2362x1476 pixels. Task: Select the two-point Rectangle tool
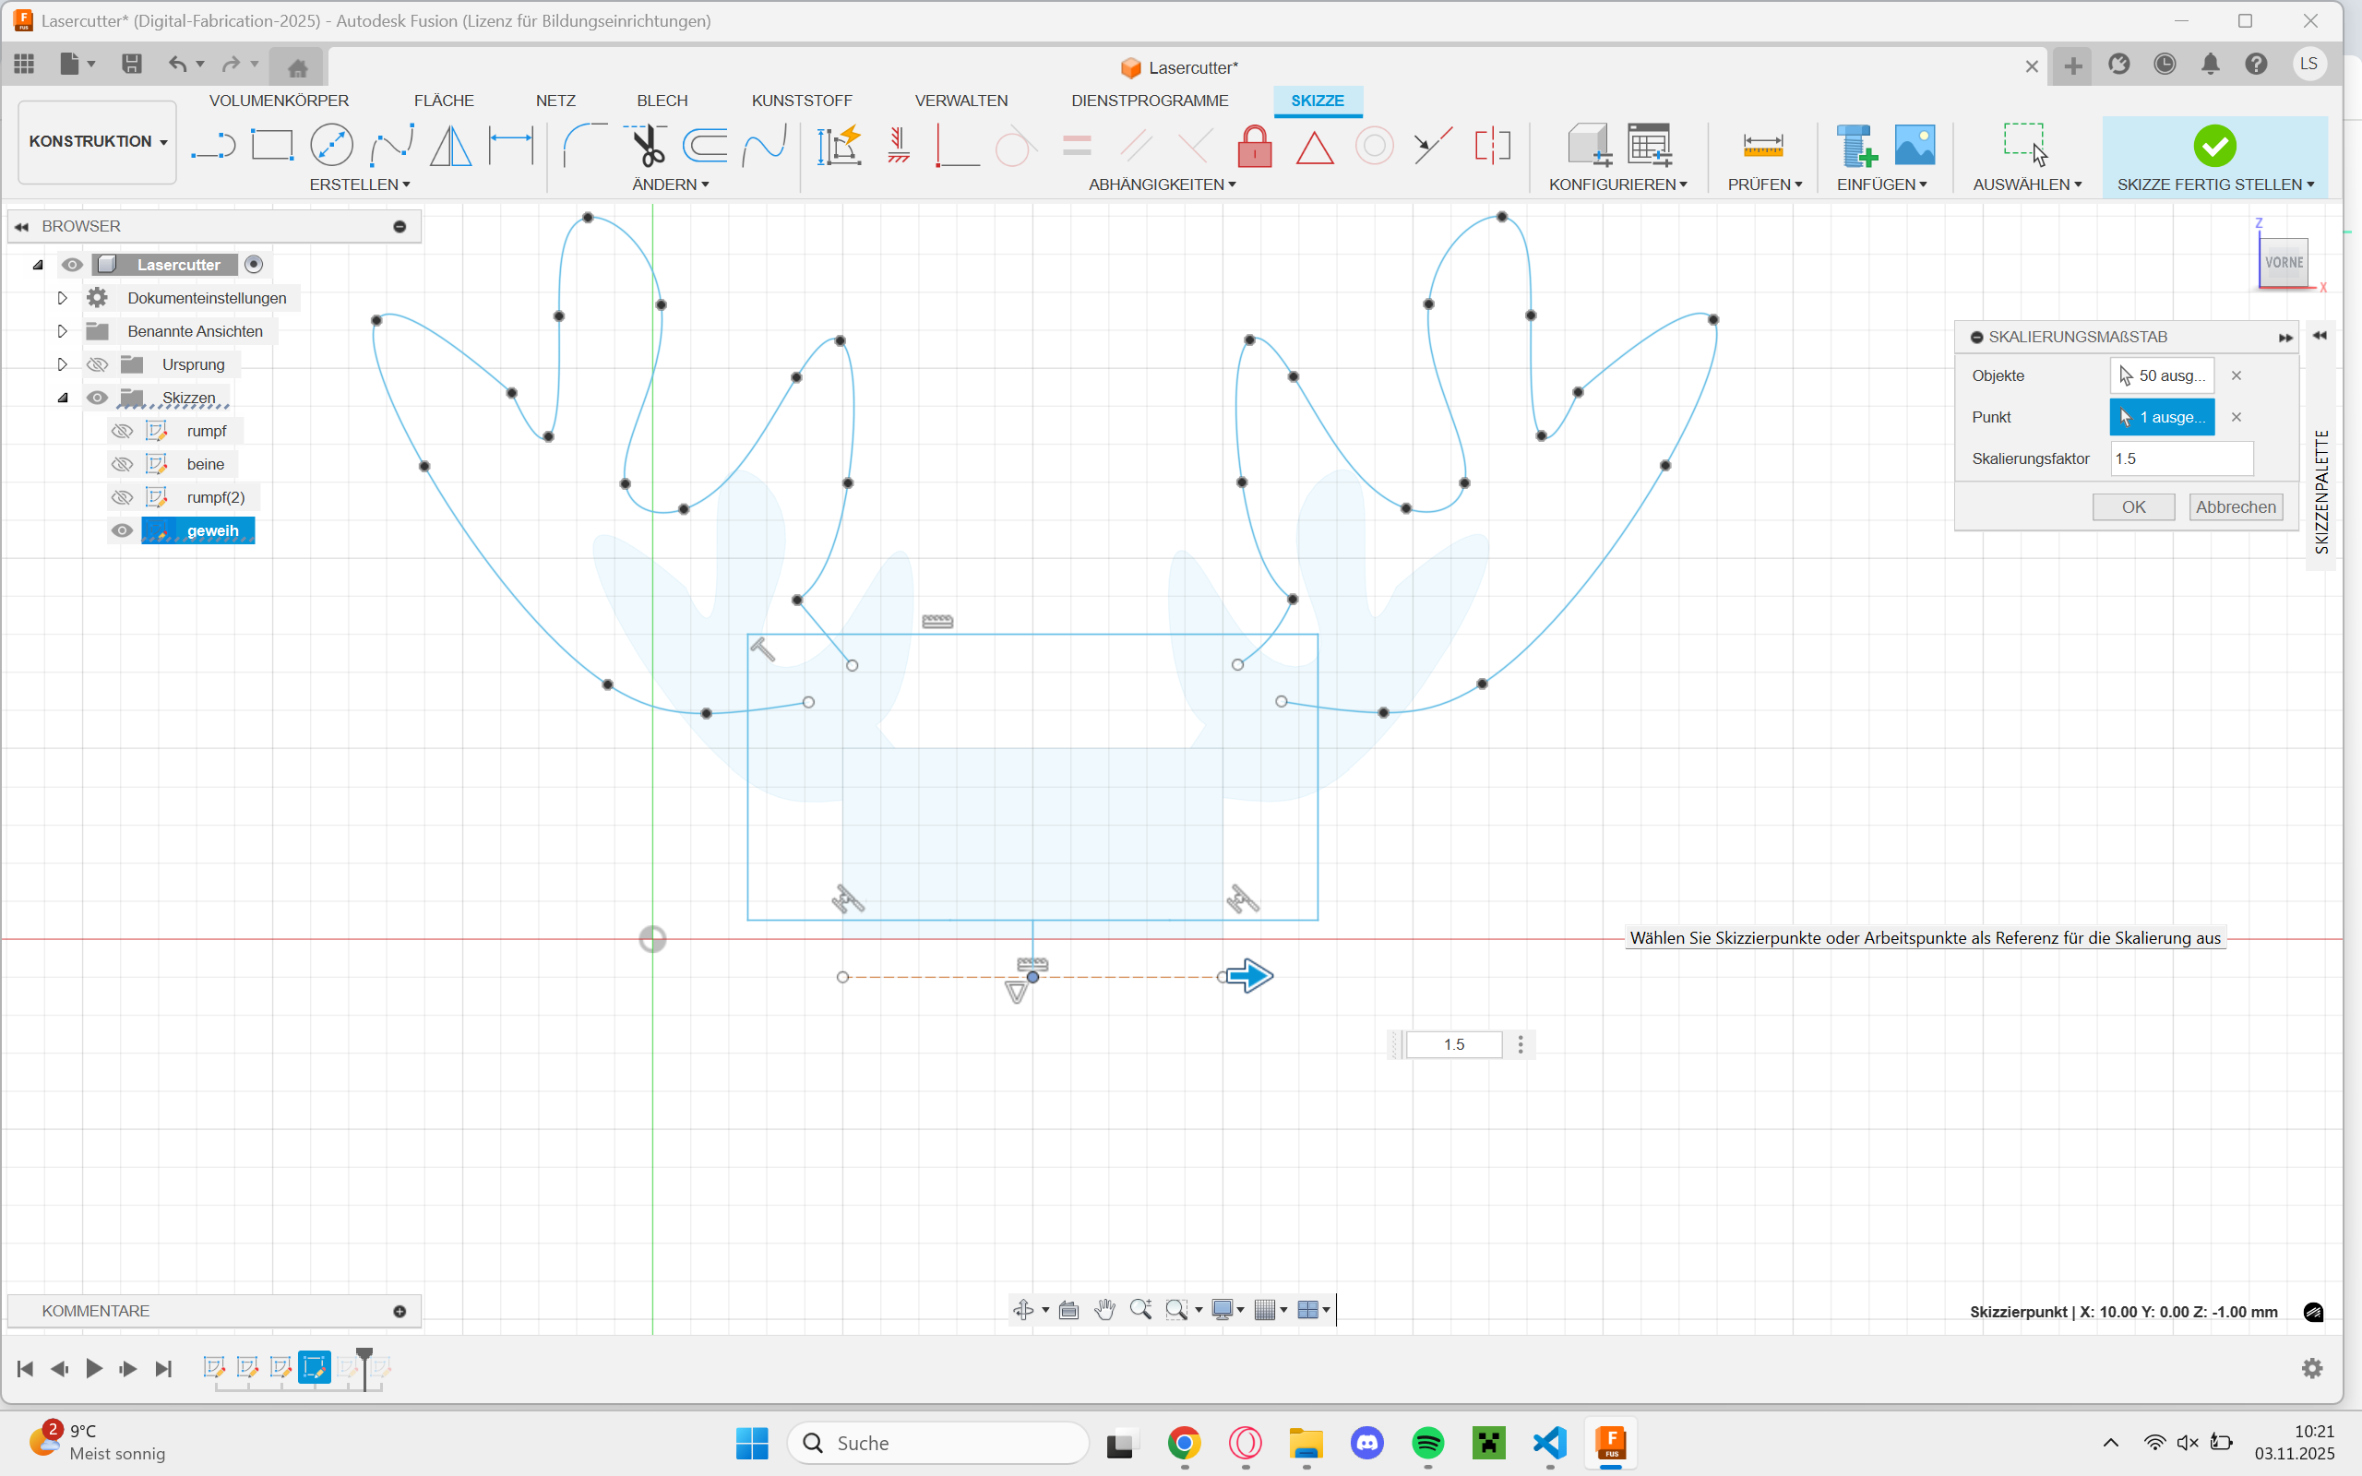(x=271, y=147)
